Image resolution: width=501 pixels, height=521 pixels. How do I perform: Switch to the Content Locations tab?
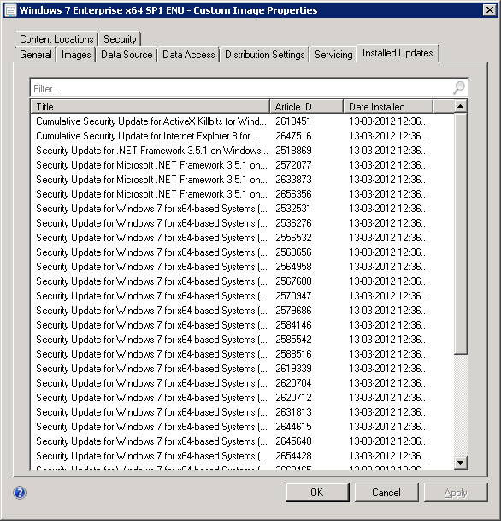[56, 39]
